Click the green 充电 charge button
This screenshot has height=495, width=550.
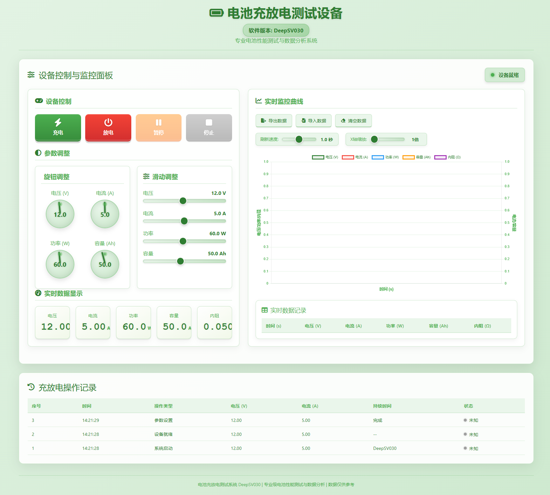pos(58,127)
